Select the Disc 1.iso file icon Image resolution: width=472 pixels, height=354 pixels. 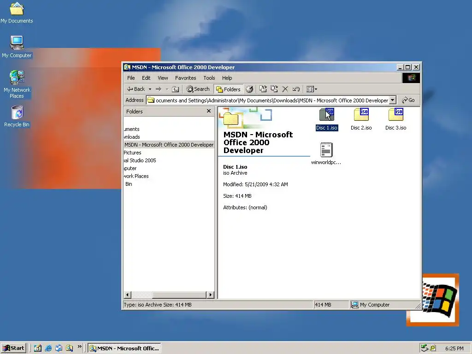(x=327, y=115)
